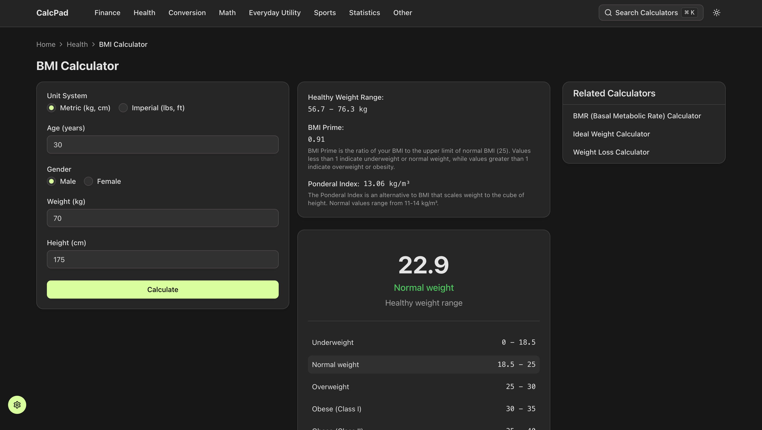Go to Health via breadcrumb
Viewport: 762px width, 430px height.
77,44
